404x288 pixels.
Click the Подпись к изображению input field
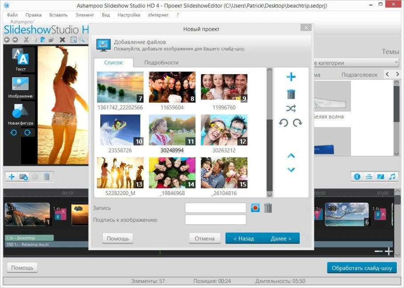click(215, 220)
